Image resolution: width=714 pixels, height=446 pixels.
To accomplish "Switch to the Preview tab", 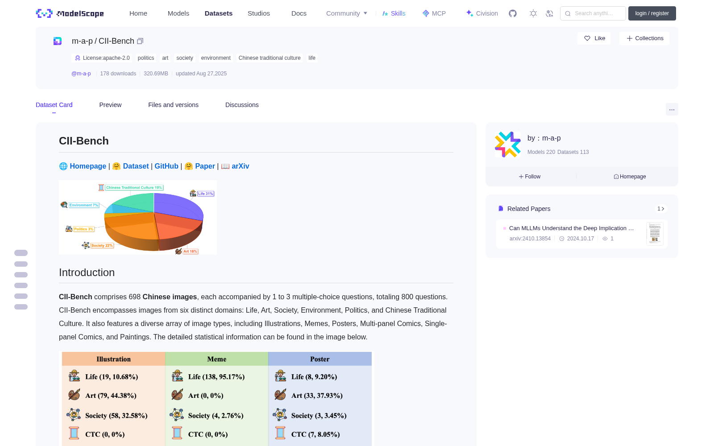I will click(110, 105).
